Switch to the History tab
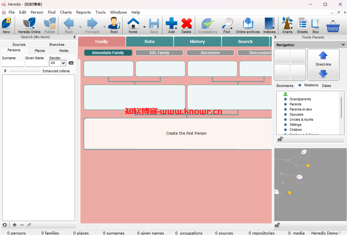The height and width of the screenshot is (235, 347). click(197, 42)
